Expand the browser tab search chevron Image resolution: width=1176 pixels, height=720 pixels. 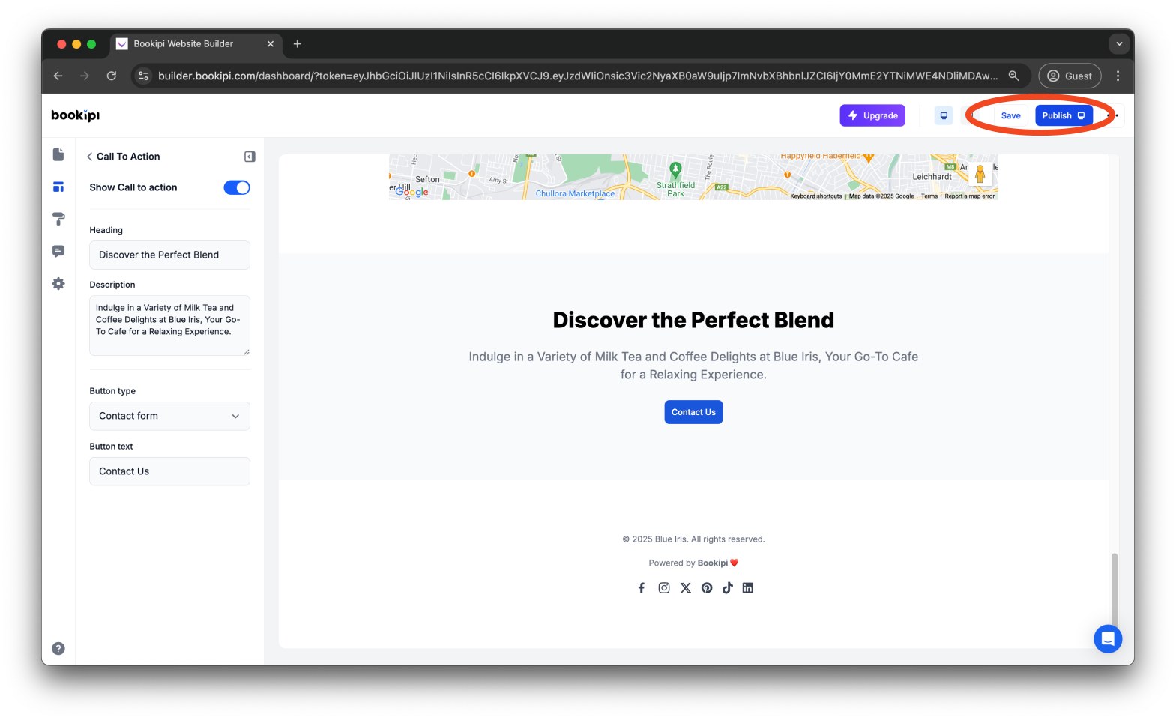coord(1119,44)
